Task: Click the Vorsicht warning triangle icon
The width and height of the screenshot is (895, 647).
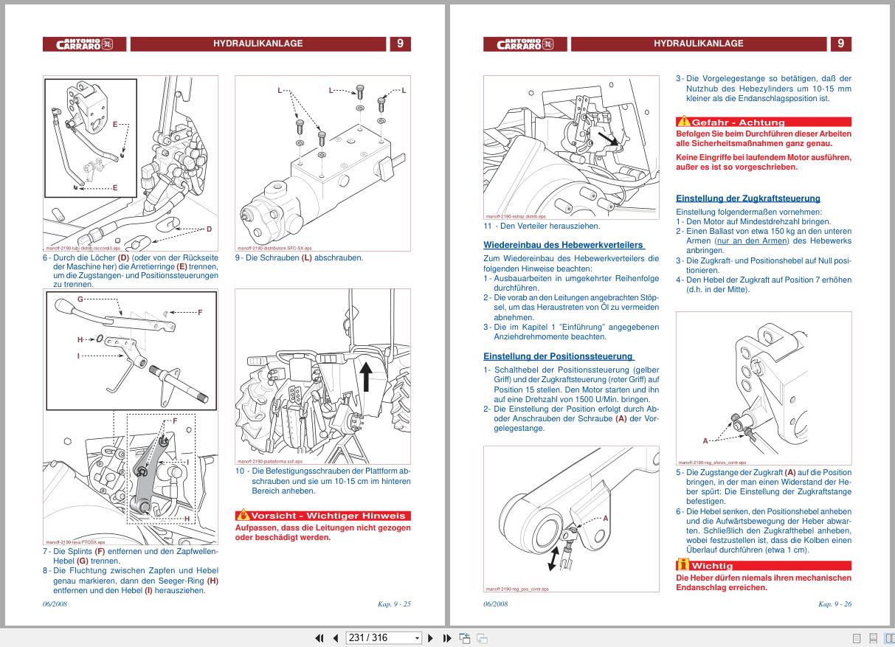Action: 243,516
